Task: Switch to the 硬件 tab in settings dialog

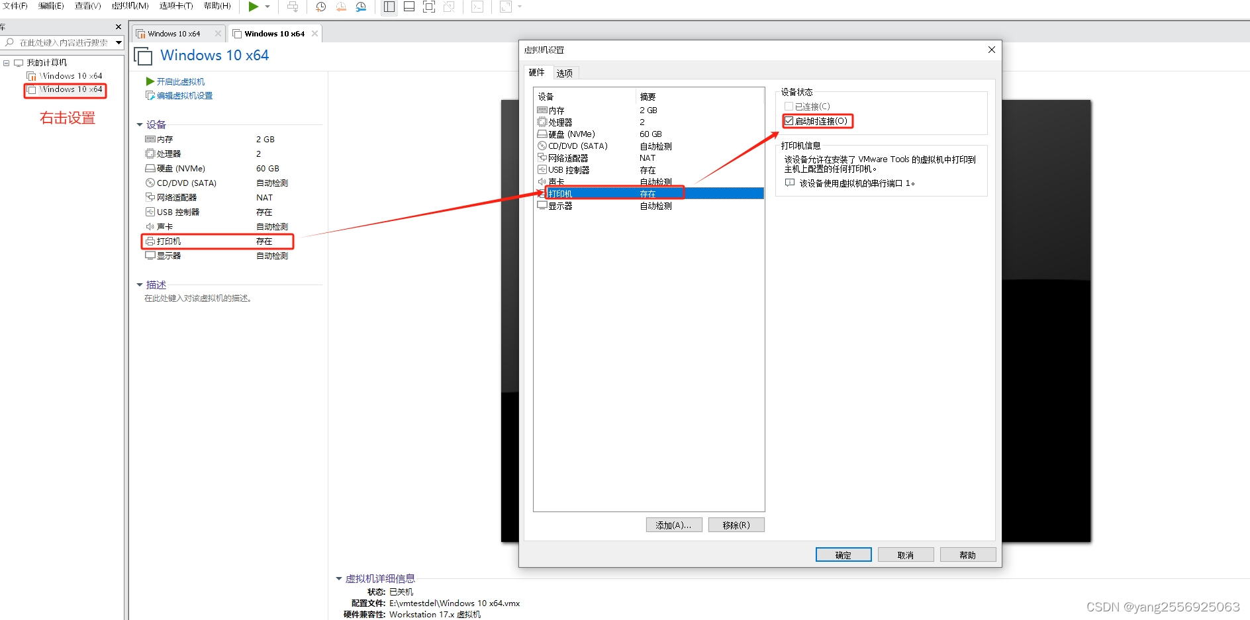Action: tap(537, 73)
